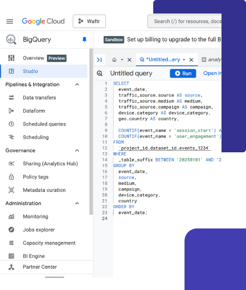Open the home tab

(115, 60)
